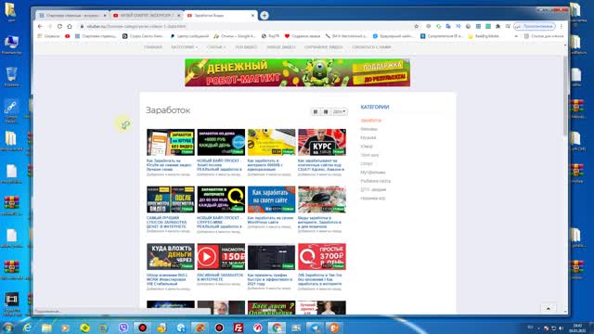594x334 pixels.
Task: Select the Мультфильмы category link
Action: [373, 173]
